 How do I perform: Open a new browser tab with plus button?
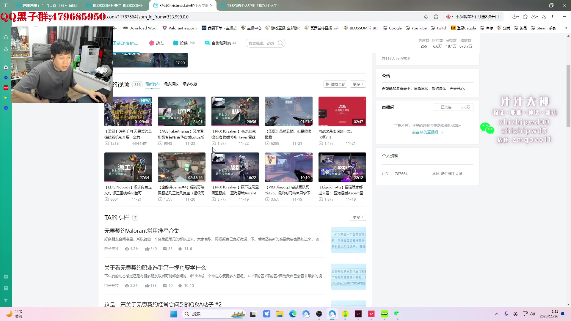pyautogui.click(x=290, y=5)
